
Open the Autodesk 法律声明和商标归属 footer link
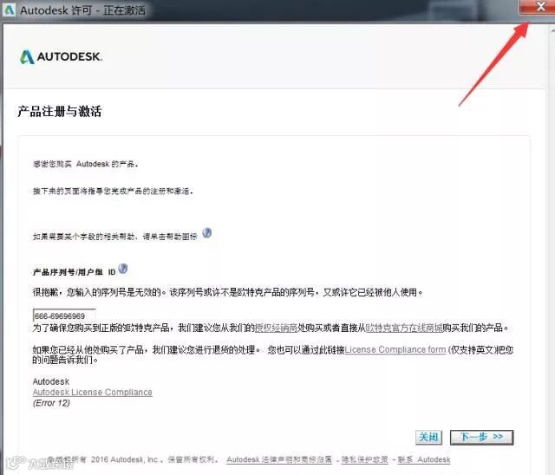click(279, 459)
